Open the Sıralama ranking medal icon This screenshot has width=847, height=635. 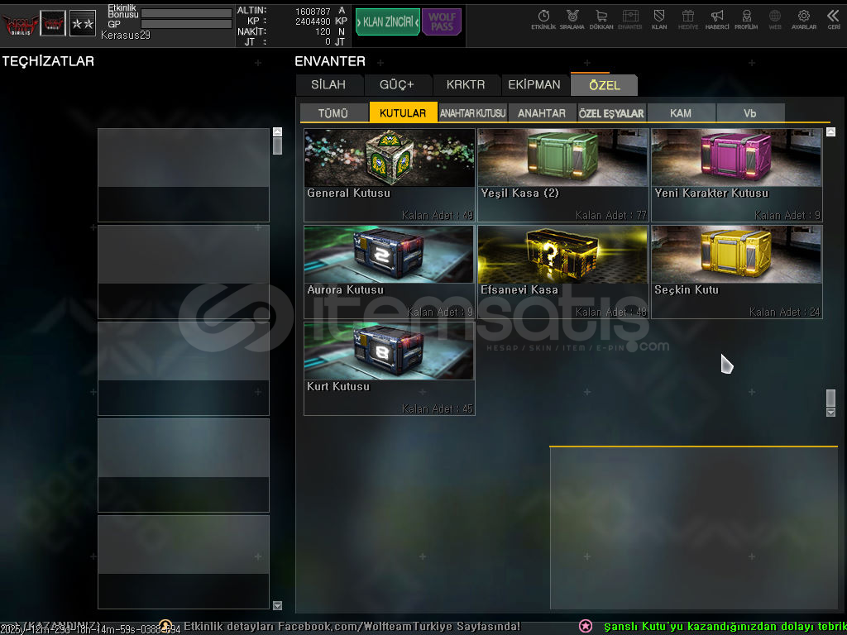(x=572, y=19)
